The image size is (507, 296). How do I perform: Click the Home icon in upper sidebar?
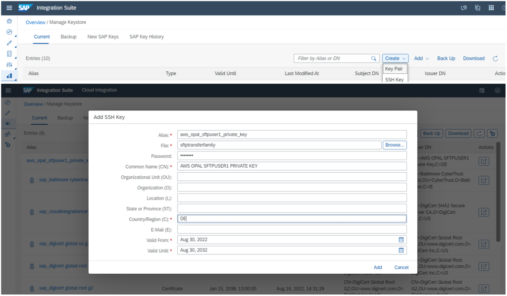(x=9, y=21)
